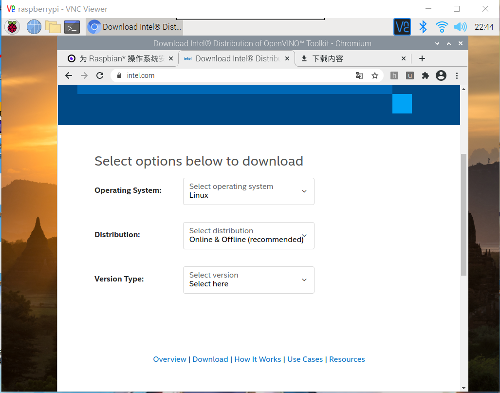Viewport: 500px width, 393px height.
Task: Open Chromium three-dot menu
Action: tap(457, 75)
